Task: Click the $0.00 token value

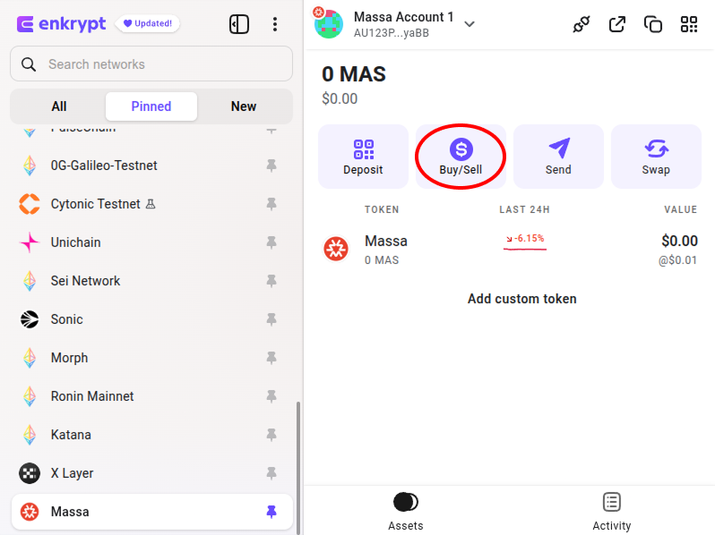Action: tap(679, 241)
